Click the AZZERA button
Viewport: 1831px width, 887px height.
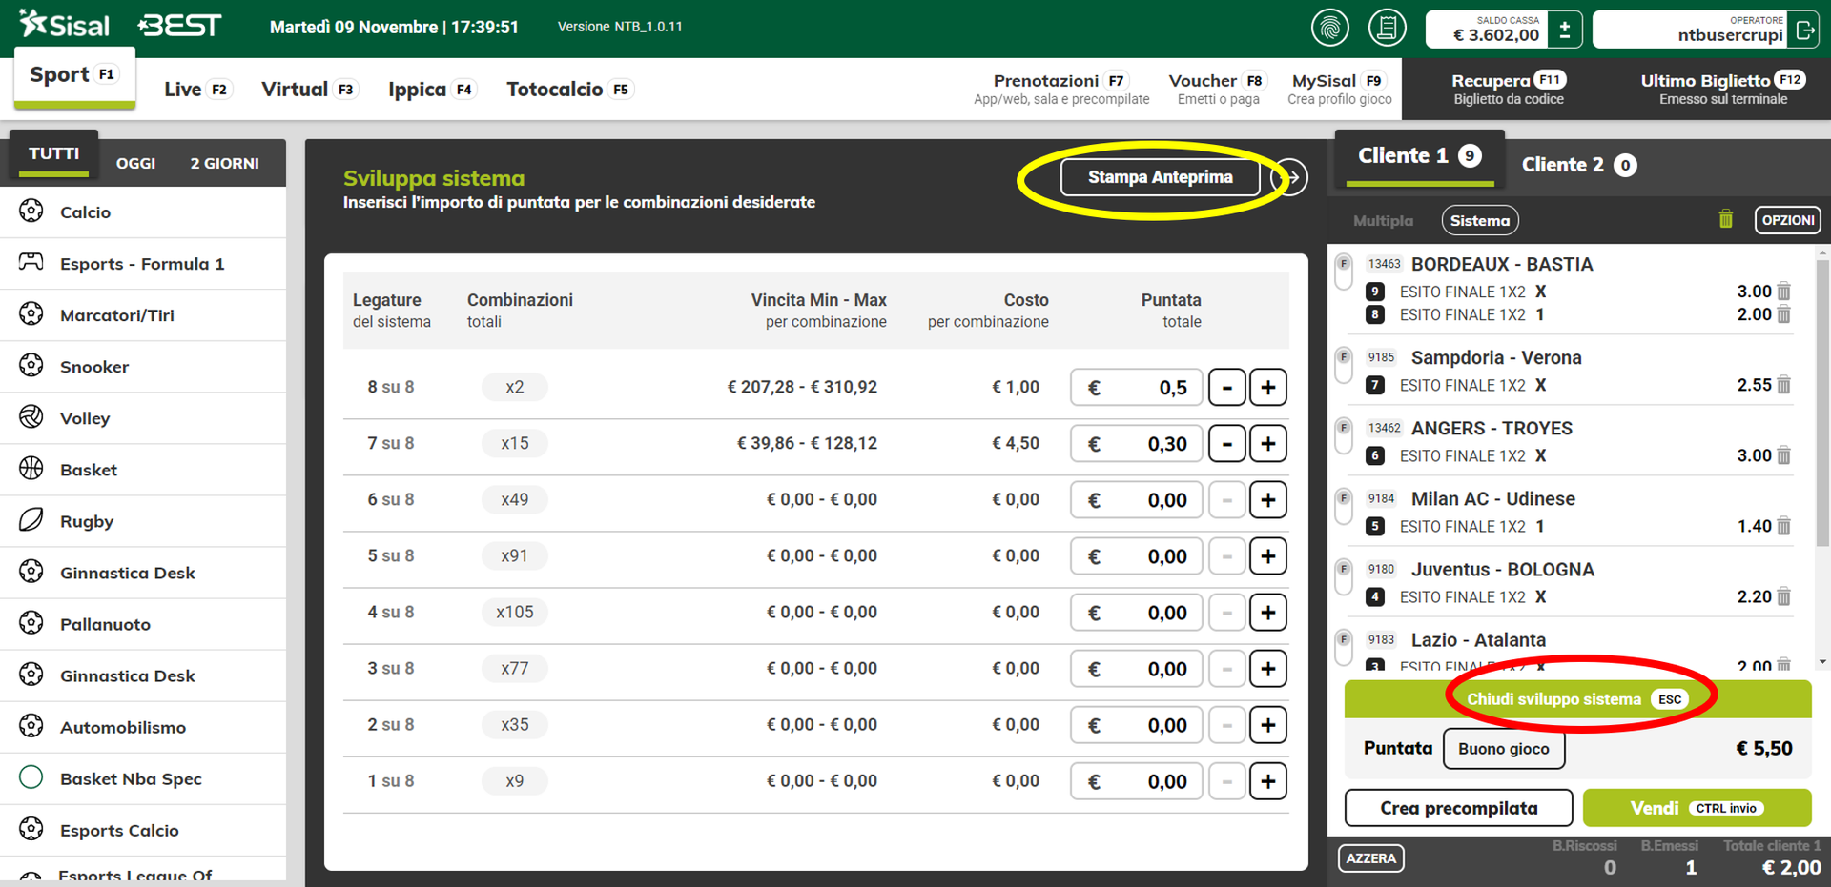point(1370,858)
